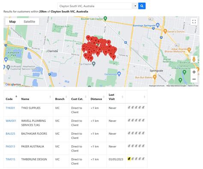Viewport: 203px width, 169px height.
Task: Sort table by Branch column
Action: click(x=61, y=97)
